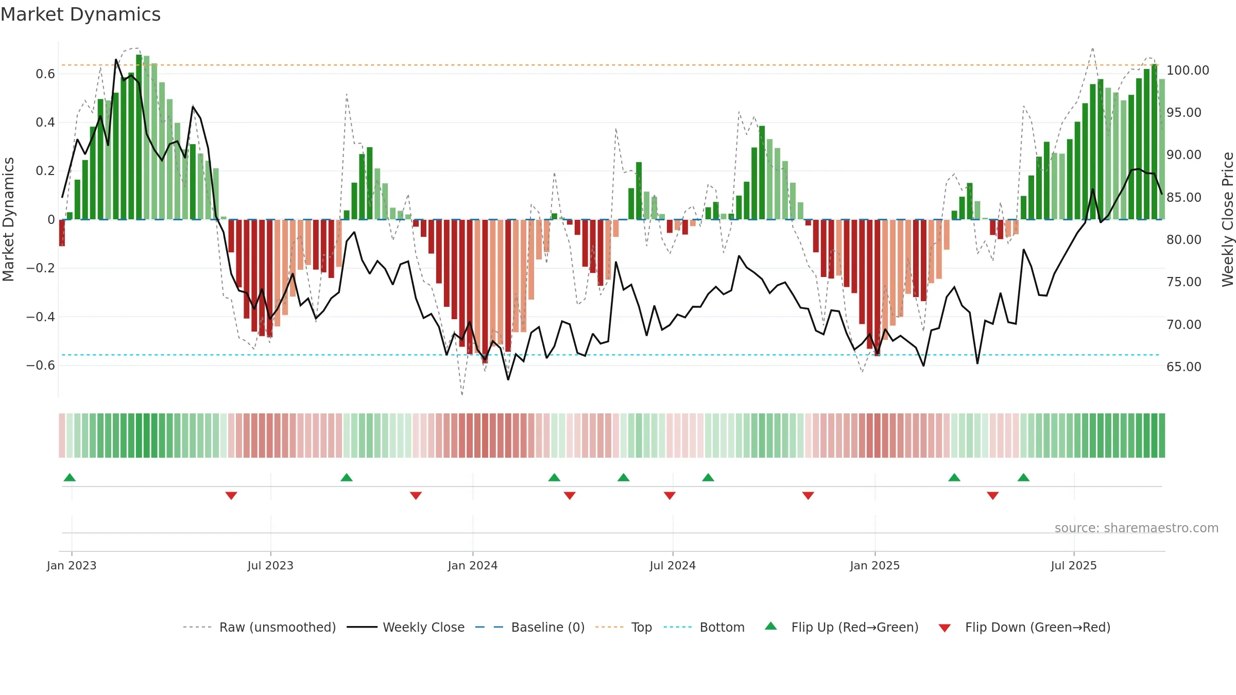Click the 75.00 price axis label
The width and height of the screenshot is (1236, 695).
[1184, 282]
